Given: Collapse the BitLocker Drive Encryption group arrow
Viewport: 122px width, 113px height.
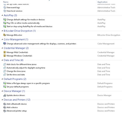Looking at the screenshot, I should [x=2, y=31].
